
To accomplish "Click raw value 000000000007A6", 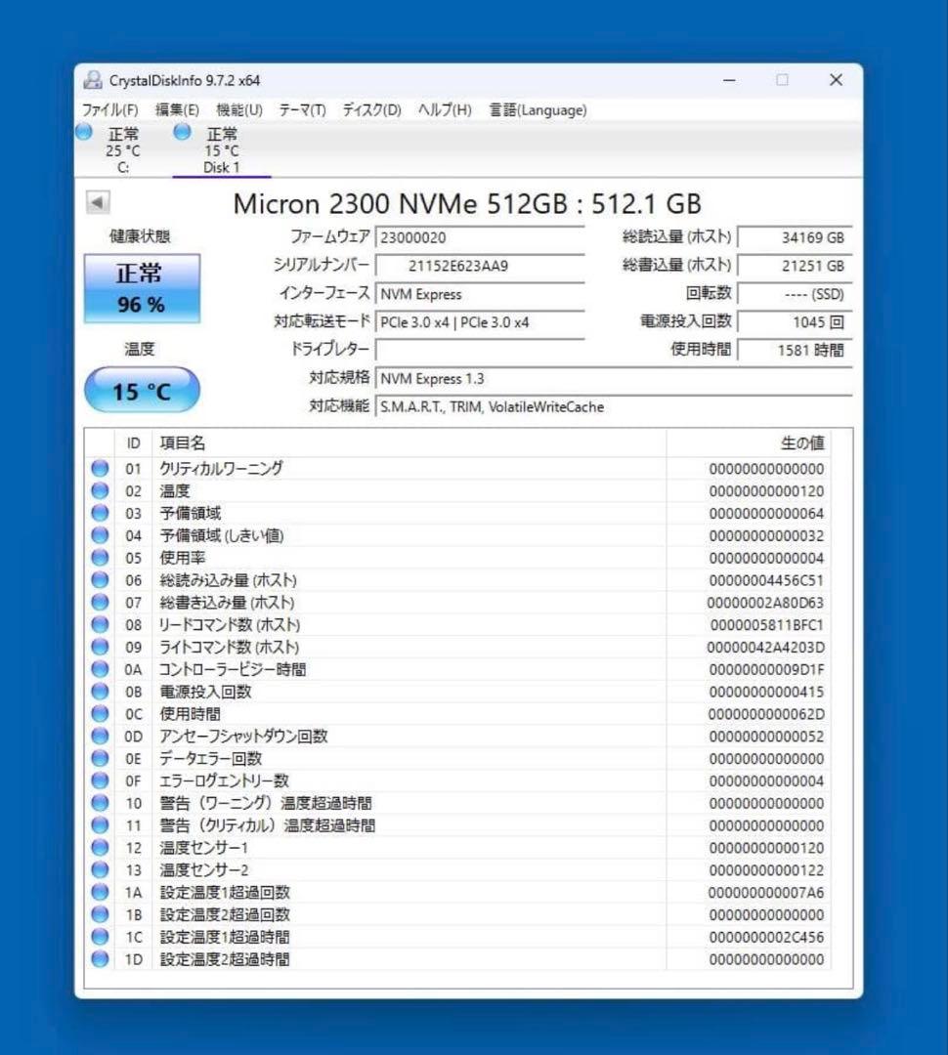I will tap(766, 893).
